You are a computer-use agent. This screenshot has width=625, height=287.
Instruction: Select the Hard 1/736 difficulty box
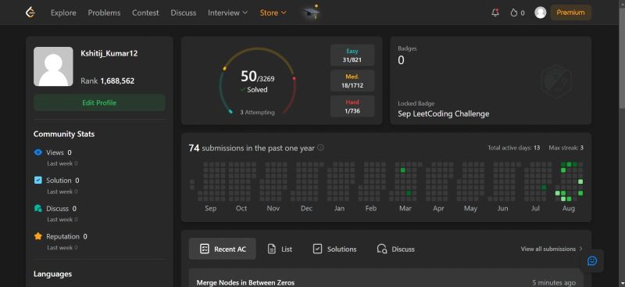352,106
